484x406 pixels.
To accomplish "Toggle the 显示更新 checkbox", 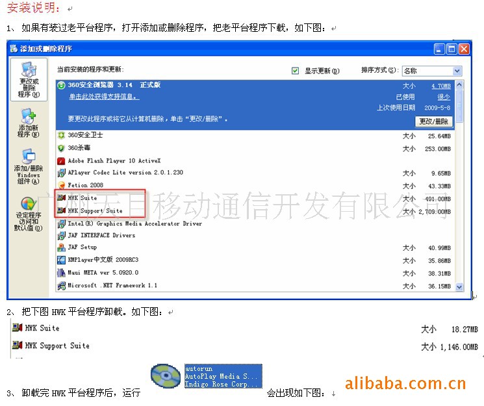I will pyautogui.click(x=295, y=71).
